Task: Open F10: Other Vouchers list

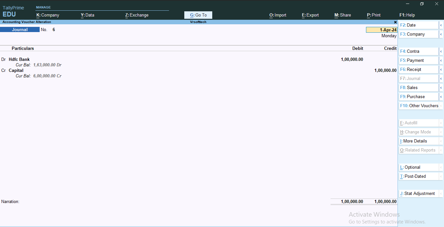Action: (x=419, y=106)
